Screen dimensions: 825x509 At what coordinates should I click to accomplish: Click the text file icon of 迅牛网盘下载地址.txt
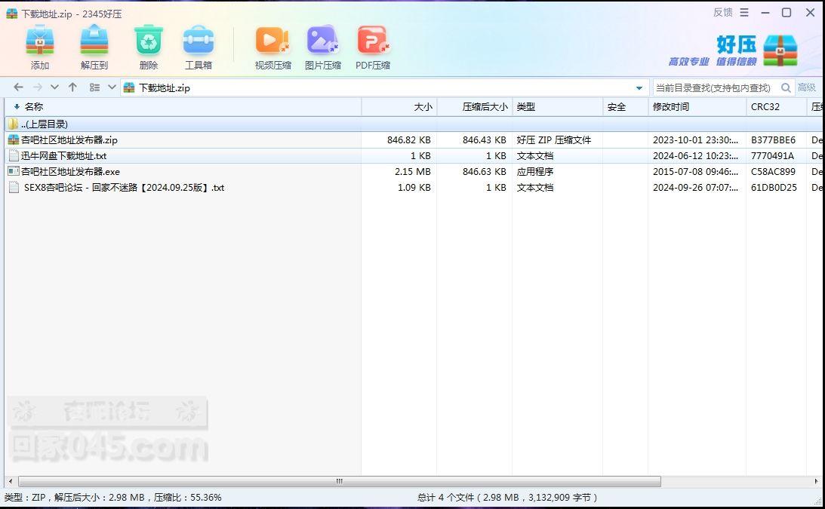[x=14, y=155]
